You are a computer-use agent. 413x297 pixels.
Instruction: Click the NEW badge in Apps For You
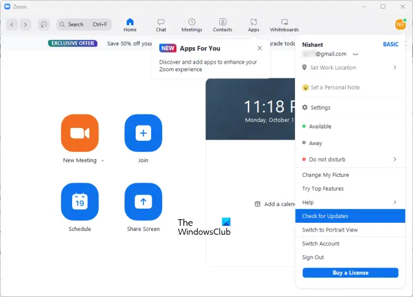point(168,48)
